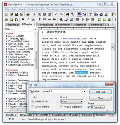Click the Italic I icon
The height and width of the screenshot is (125, 120).
click(28, 20)
